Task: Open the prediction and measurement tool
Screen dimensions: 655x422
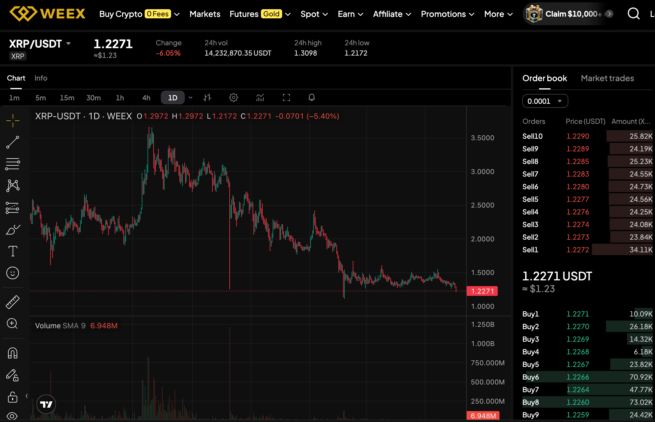Action: click(13, 208)
